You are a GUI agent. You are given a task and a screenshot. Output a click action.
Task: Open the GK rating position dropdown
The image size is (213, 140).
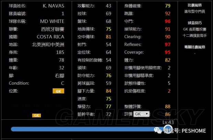[142, 114]
